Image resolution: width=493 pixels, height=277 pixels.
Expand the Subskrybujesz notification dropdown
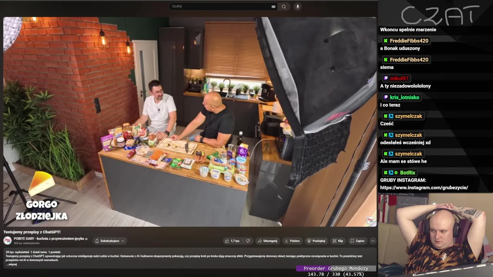(110, 241)
